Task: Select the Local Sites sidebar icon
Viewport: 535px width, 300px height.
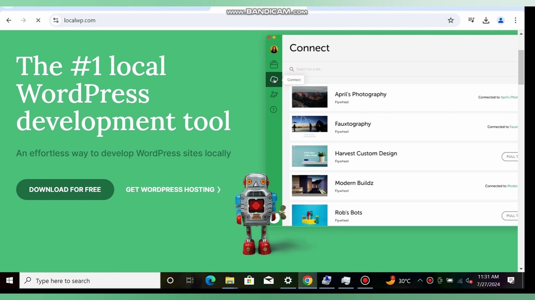Action: pyautogui.click(x=274, y=65)
